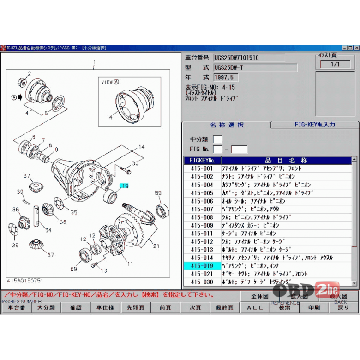Viewport: 360px width, 360px height.
Task: Click the 品目名称 column header
Action: point(286,160)
